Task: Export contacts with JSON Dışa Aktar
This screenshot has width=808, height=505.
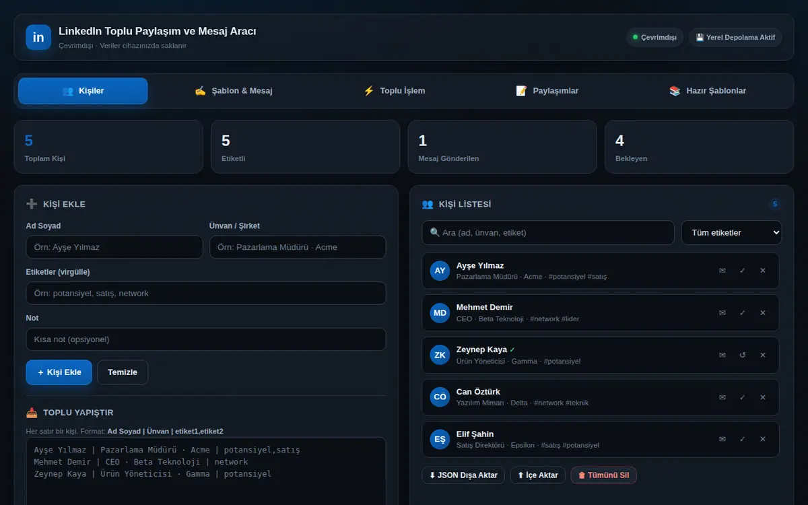Action: 463,475
